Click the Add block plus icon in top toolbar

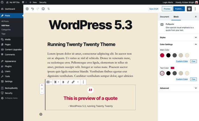pyautogui.click(x=27, y=9)
